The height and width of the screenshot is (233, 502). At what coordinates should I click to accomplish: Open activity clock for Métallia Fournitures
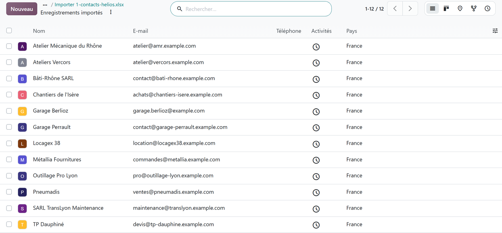point(316,160)
